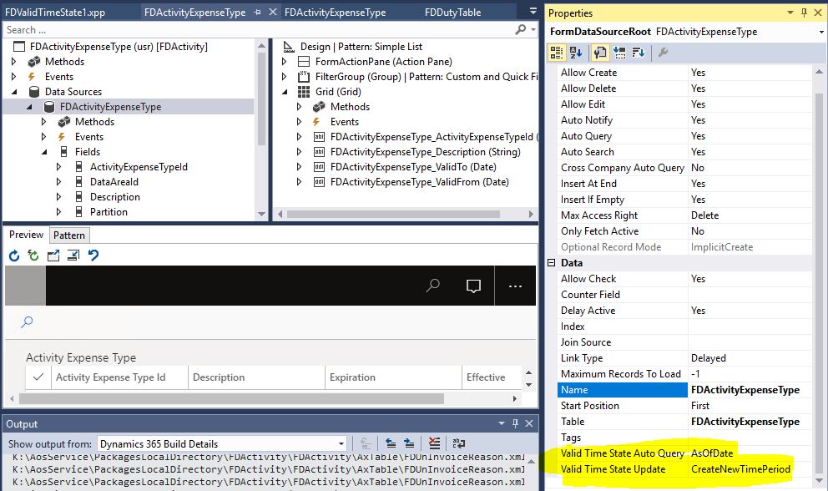
Task: Click the Properties page icon with wrench and document
Action: [600, 53]
